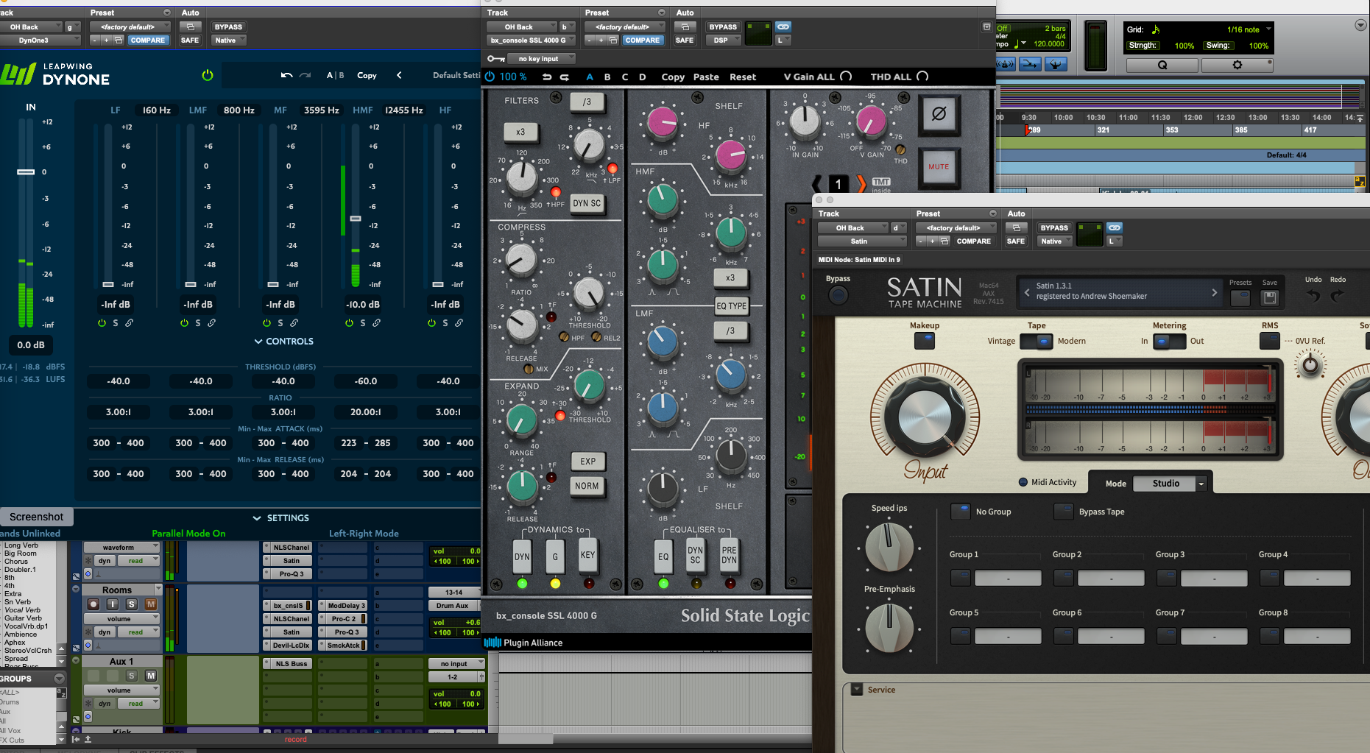Switch DynOne A|B comparison

[335, 75]
